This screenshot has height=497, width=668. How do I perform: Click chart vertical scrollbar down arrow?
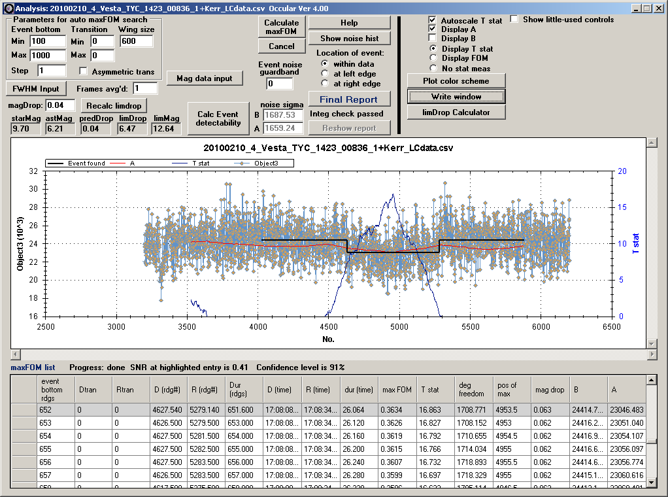point(652,343)
